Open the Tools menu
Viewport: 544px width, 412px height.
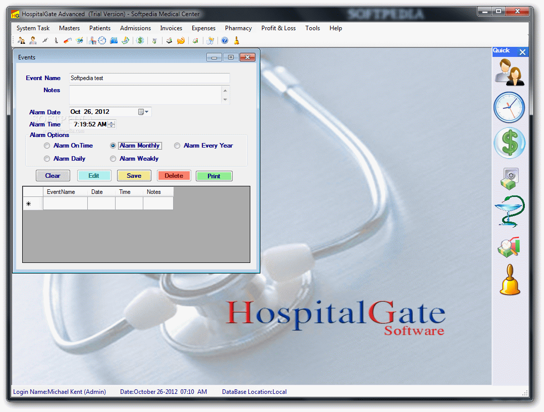[312, 28]
